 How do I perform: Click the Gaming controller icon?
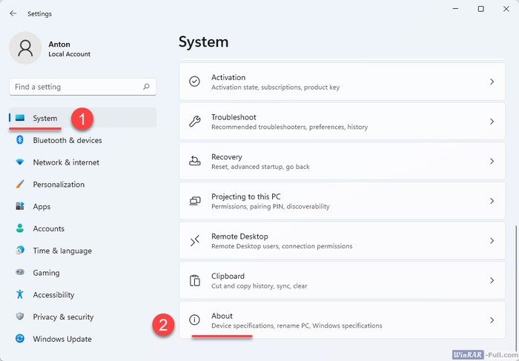(x=20, y=273)
